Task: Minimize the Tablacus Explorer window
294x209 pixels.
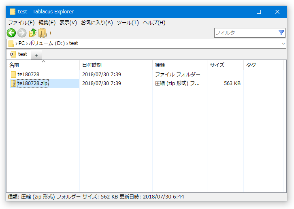Action: pos(241,12)
